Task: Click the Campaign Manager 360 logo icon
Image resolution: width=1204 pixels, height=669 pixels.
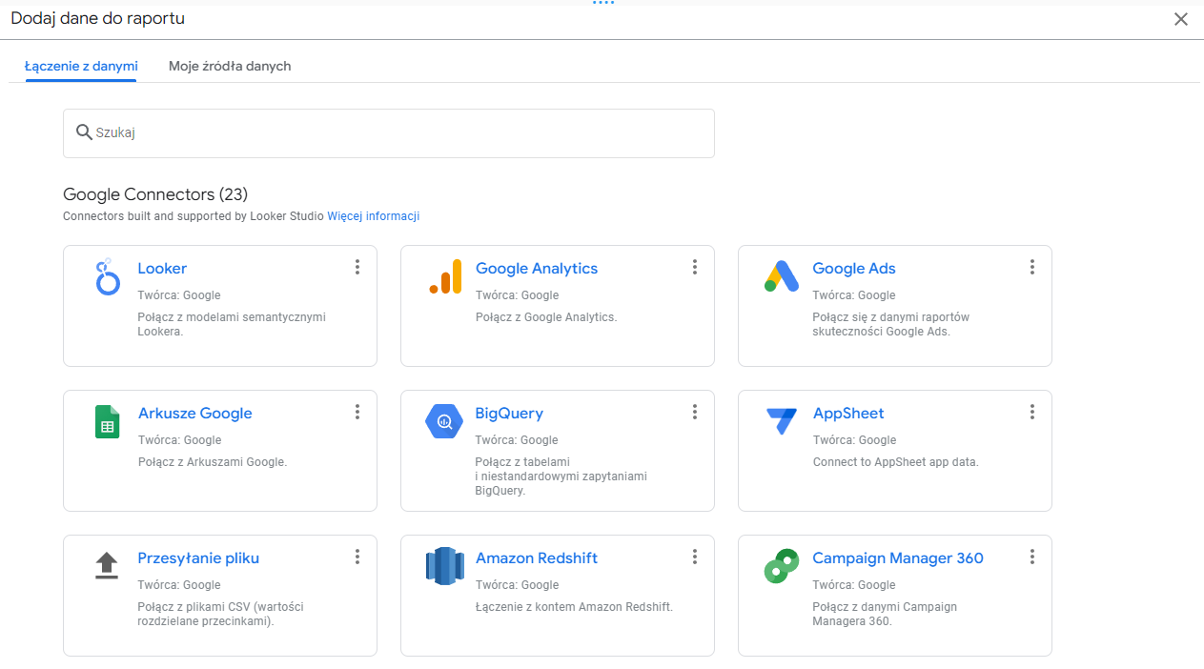Action: [x=782, y=566]
